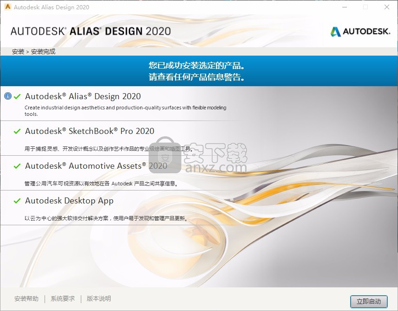Click the Desktop App description starting 以云为中心
The width and height of the screenshot is (398, 311).
[x=106, y=218]
